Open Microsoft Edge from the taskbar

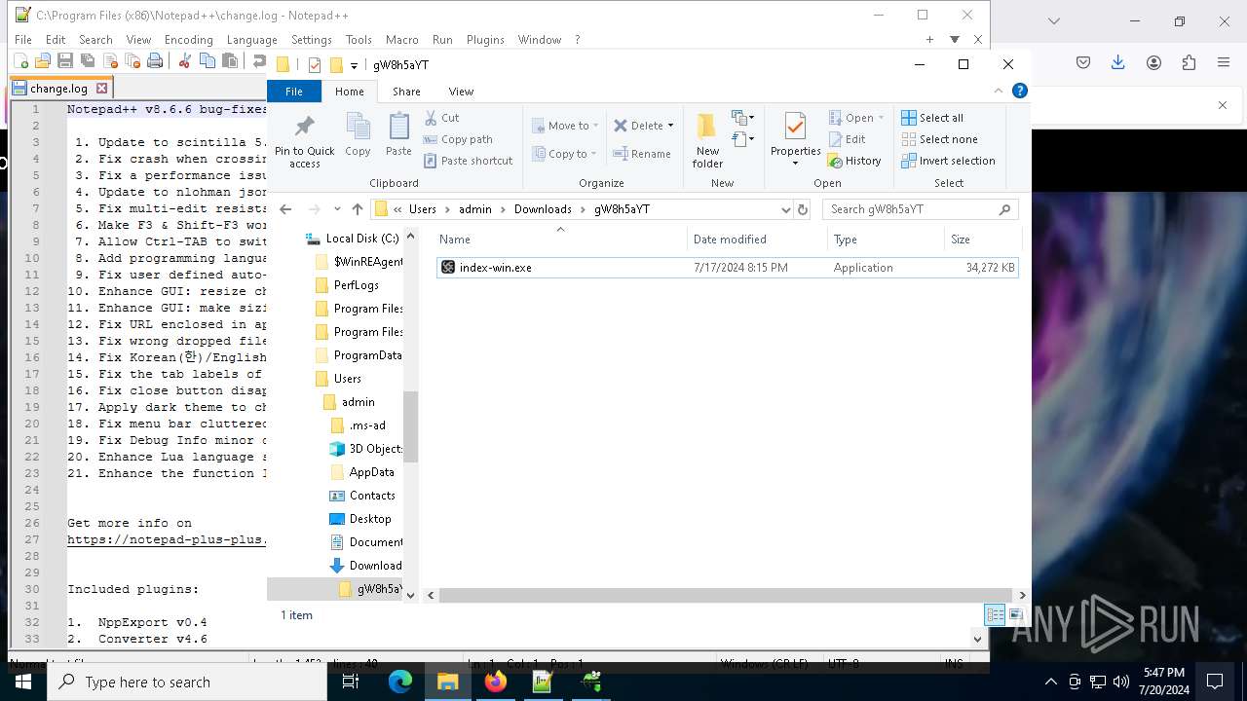pyautogui.click(x=400, y=682)
